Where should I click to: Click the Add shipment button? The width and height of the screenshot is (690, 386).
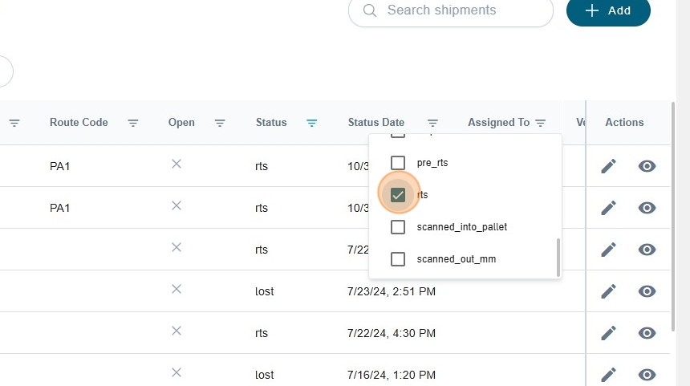(x=608, y=11)
